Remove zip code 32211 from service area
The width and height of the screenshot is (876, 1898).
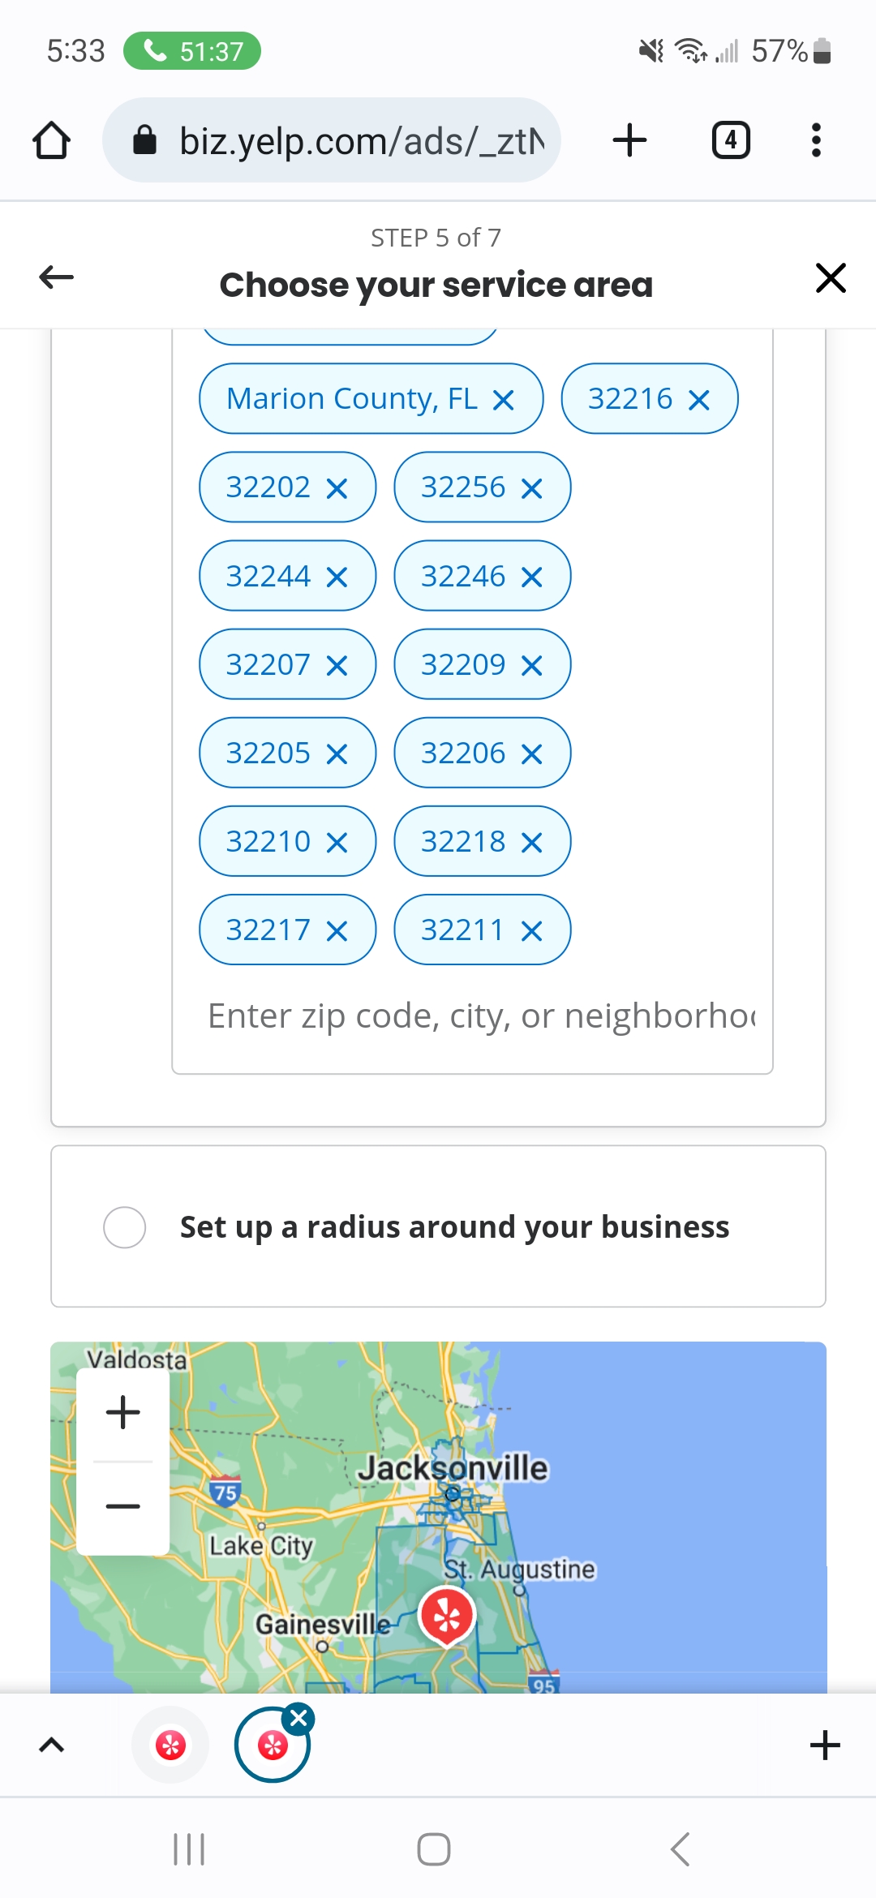531,931
